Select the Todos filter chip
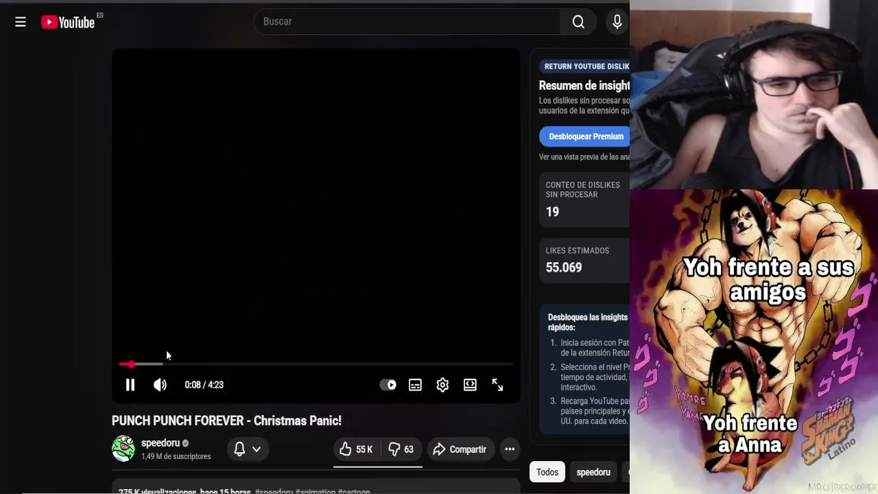The width and height of the screenshot is (878, 494). (547, 472)
